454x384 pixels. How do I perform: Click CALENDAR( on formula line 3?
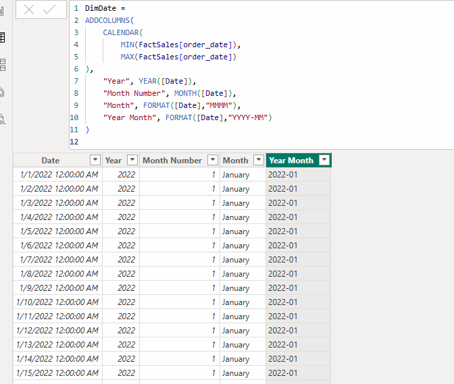coord(123,32)
